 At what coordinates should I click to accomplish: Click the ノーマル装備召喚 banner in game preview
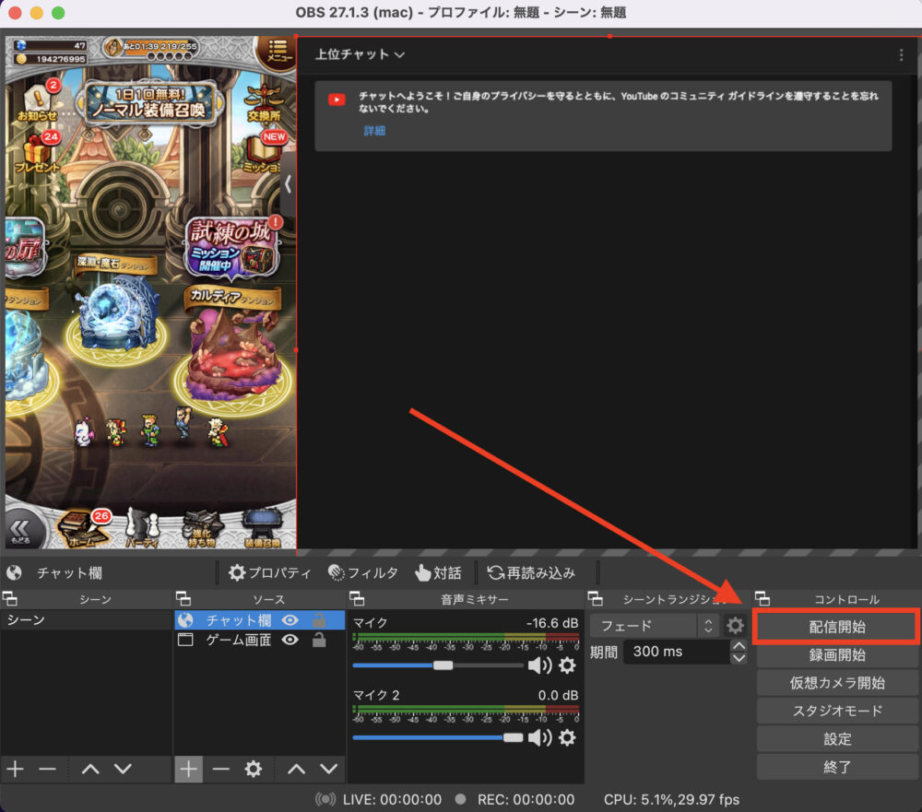pyautogui.click(x=152, y=104)
